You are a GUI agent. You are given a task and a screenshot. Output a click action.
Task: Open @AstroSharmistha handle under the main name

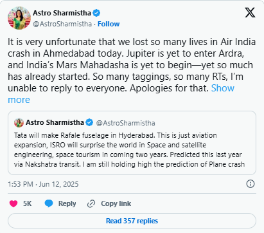[x=62, y=24]
